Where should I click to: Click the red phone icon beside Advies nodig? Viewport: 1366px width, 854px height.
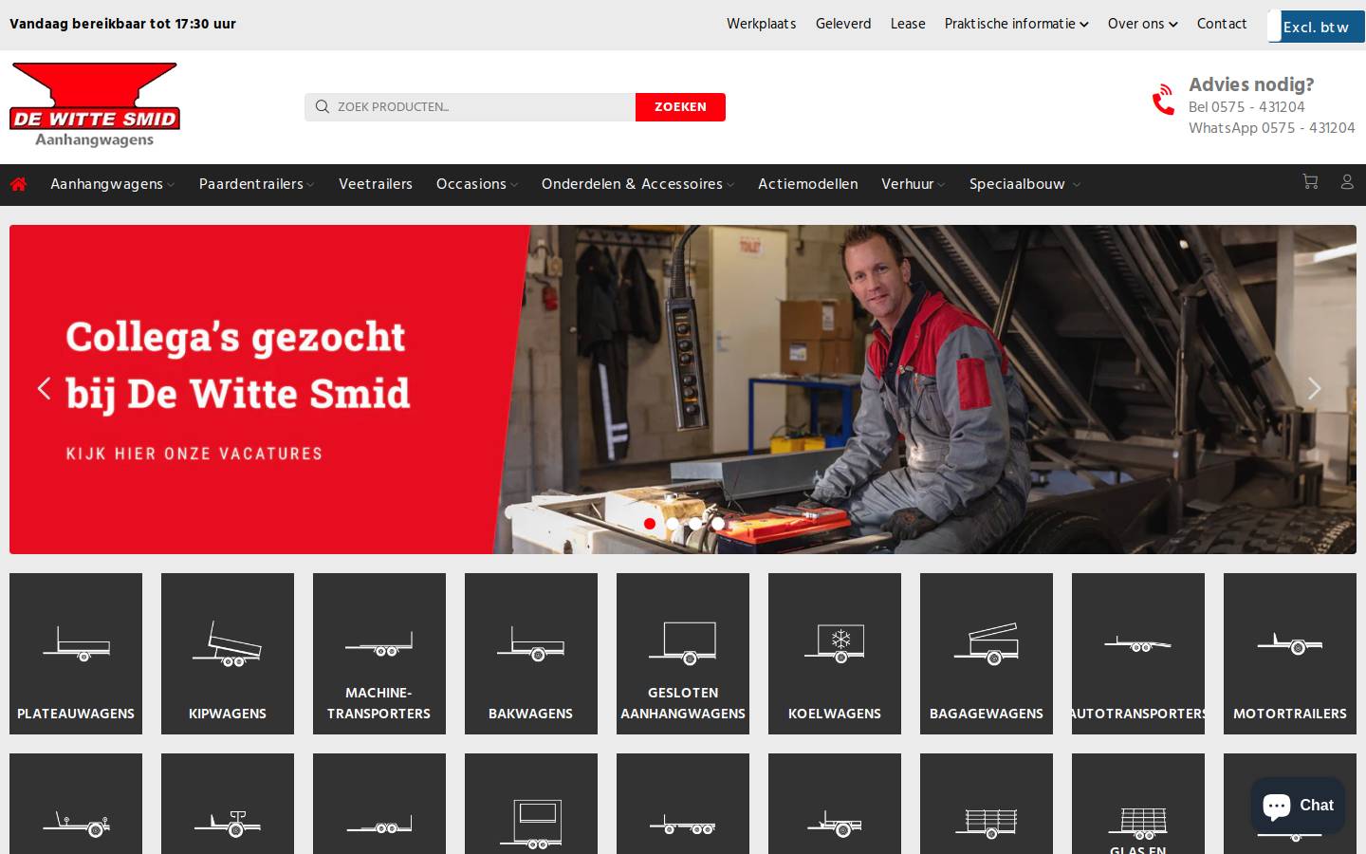pos(1163,100)
